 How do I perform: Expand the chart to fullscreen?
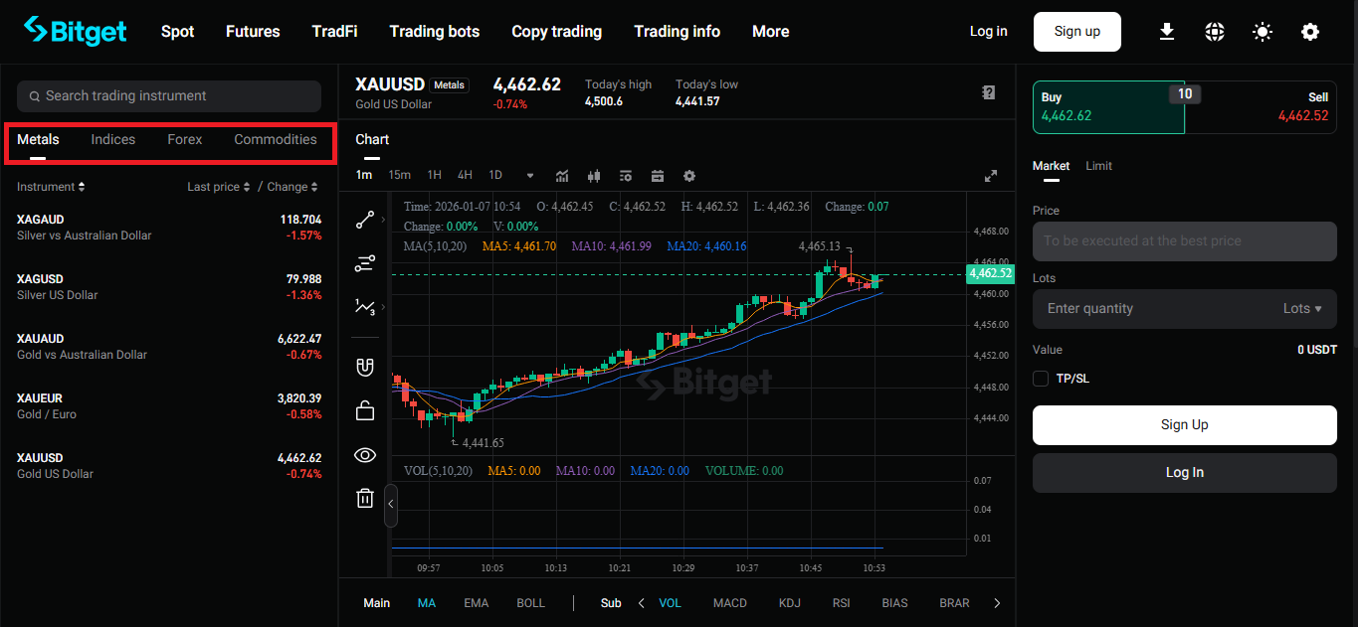click(x=991, y=176)
